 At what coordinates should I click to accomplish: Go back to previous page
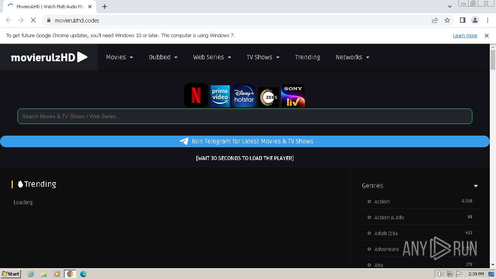point(9,20)
